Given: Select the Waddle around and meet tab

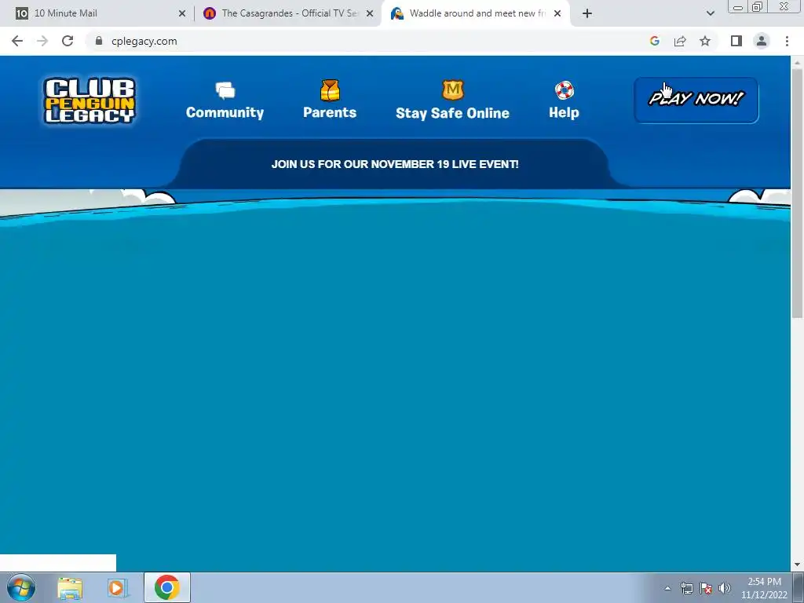Looking at the screenshot, I should tap(474, 13).
